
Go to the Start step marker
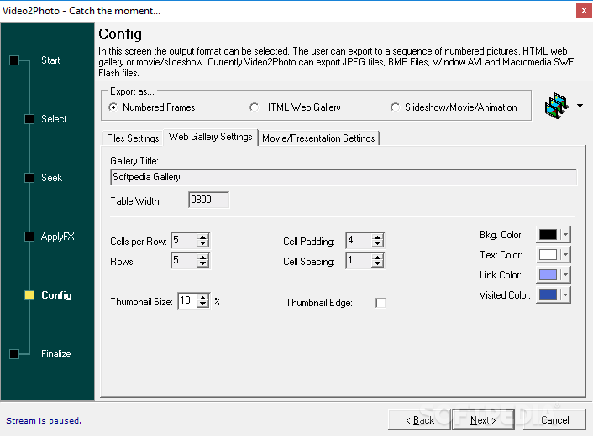14,60
